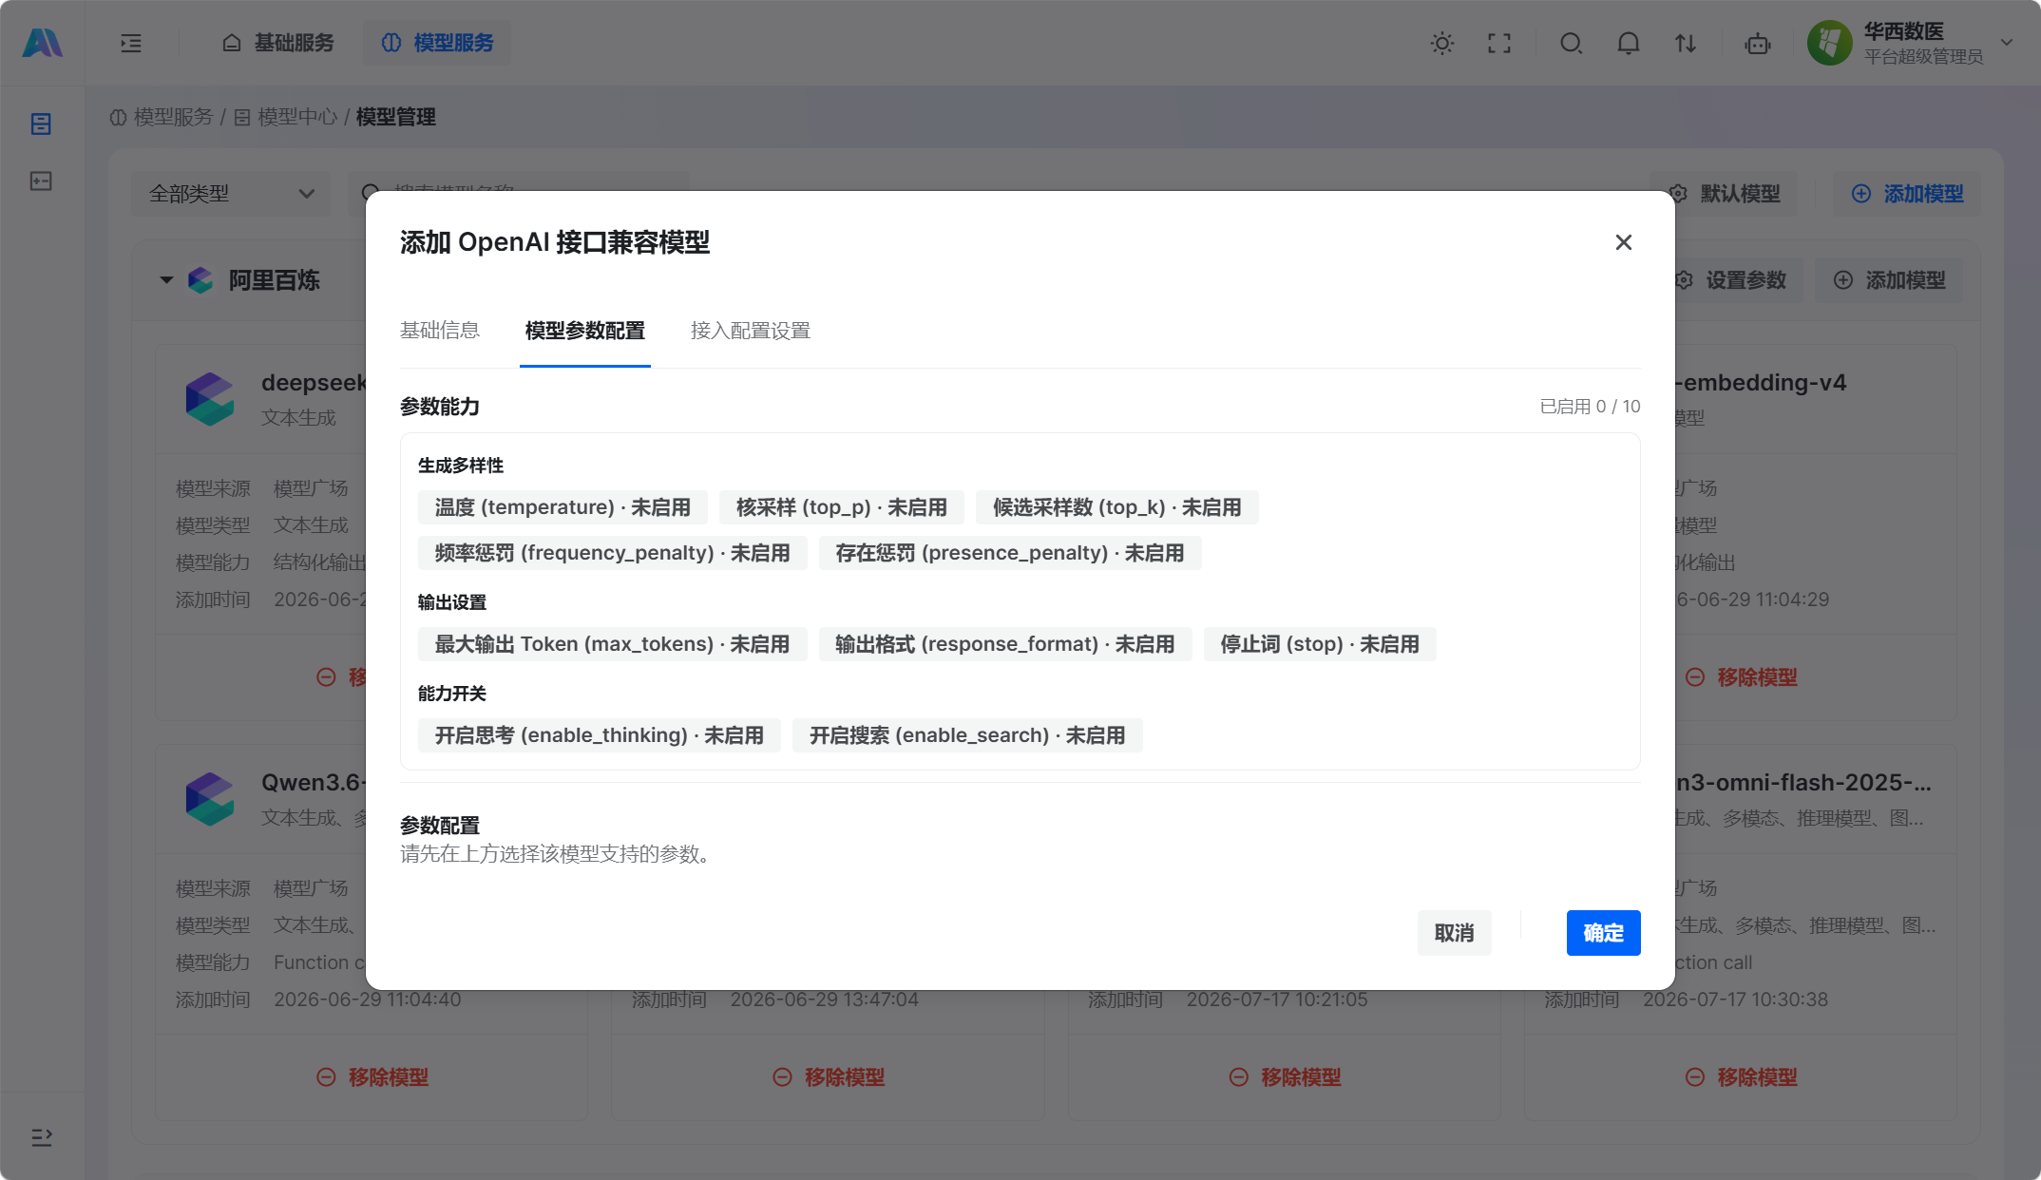Click the 阿里百炼 provider logo icon
The width and height of the screenshot is (2041, 1180).
click(200, 280)
